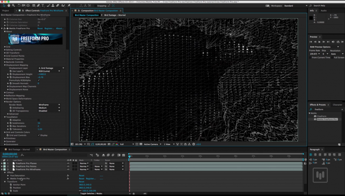
Task: Open the Bird footage - blurred timeline tab
Action: coord(19,150)
